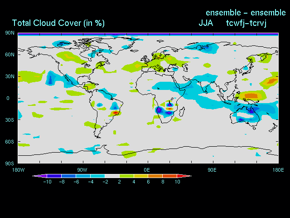Click New Zealand on the map
Screen dimensions: 290x218
coord(273,128)
